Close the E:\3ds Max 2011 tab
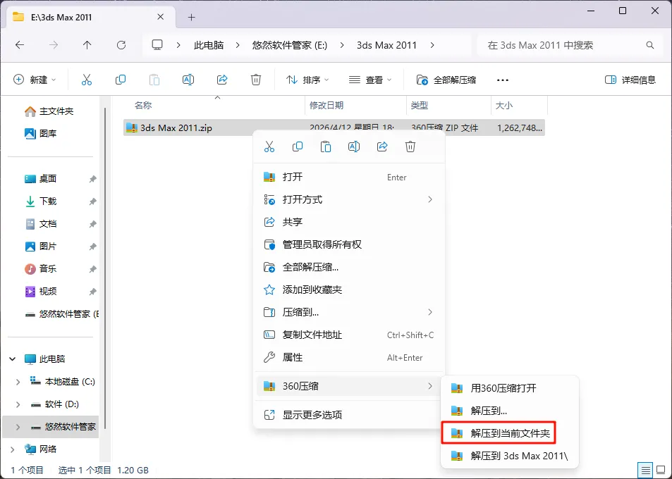Screen dimensions: 672x479 point(160,17)
